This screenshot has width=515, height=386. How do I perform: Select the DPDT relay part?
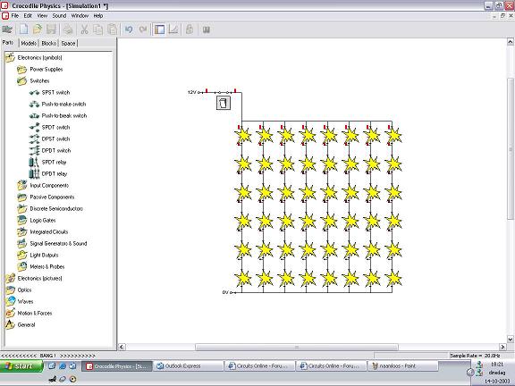point(48,173)
